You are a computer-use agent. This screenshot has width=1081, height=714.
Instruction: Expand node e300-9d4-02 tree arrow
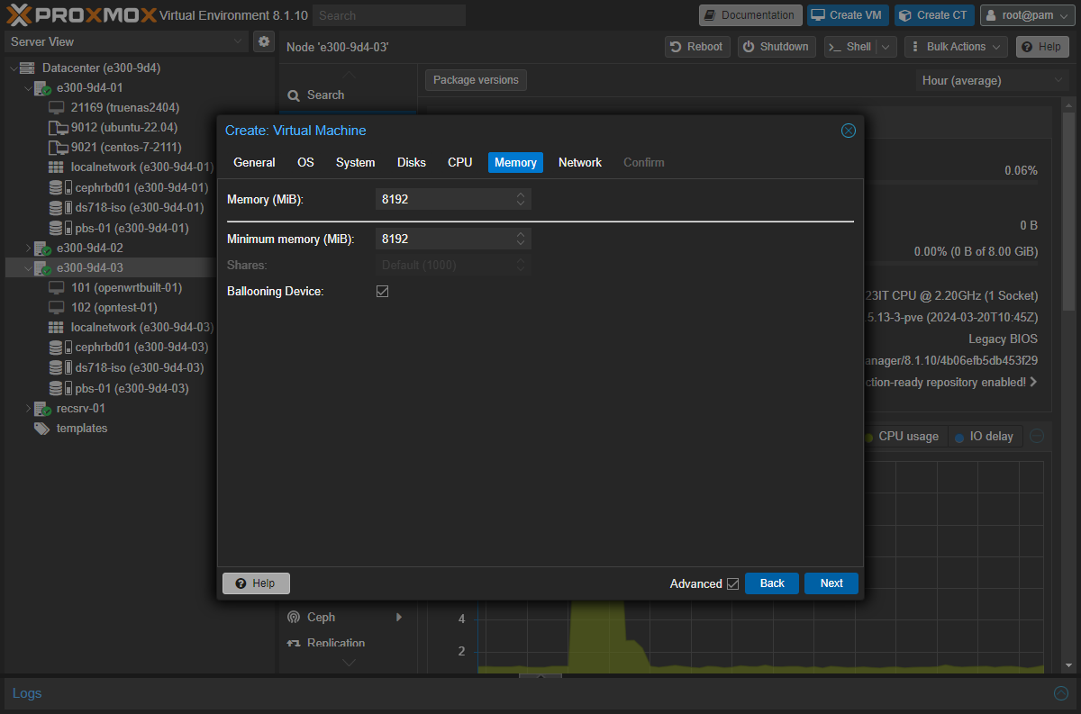click(28, 248)
